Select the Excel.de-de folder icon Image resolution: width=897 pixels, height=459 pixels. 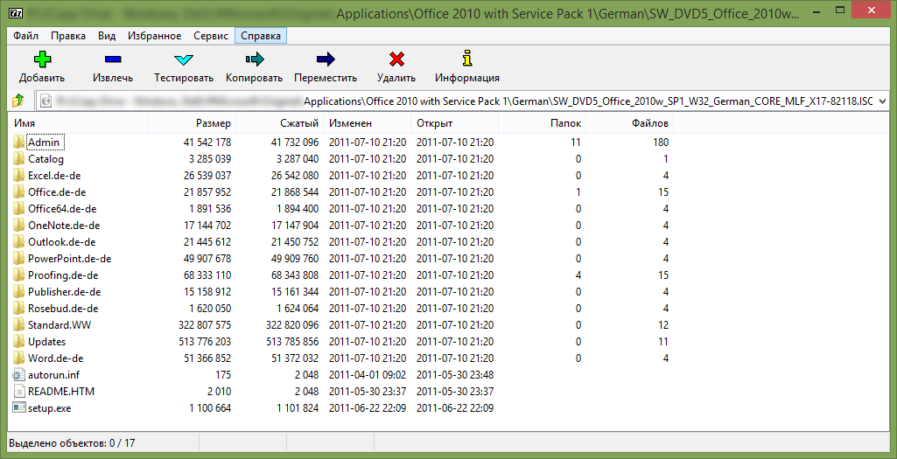tap(19, 175)
